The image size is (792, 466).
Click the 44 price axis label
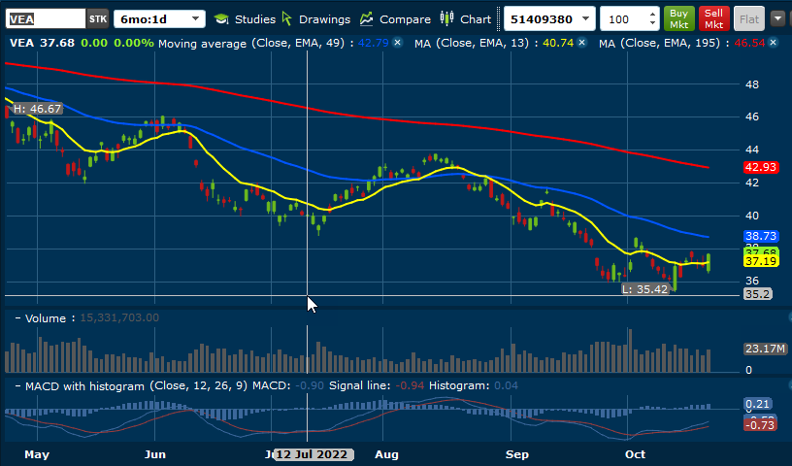[x=752, y=150]
